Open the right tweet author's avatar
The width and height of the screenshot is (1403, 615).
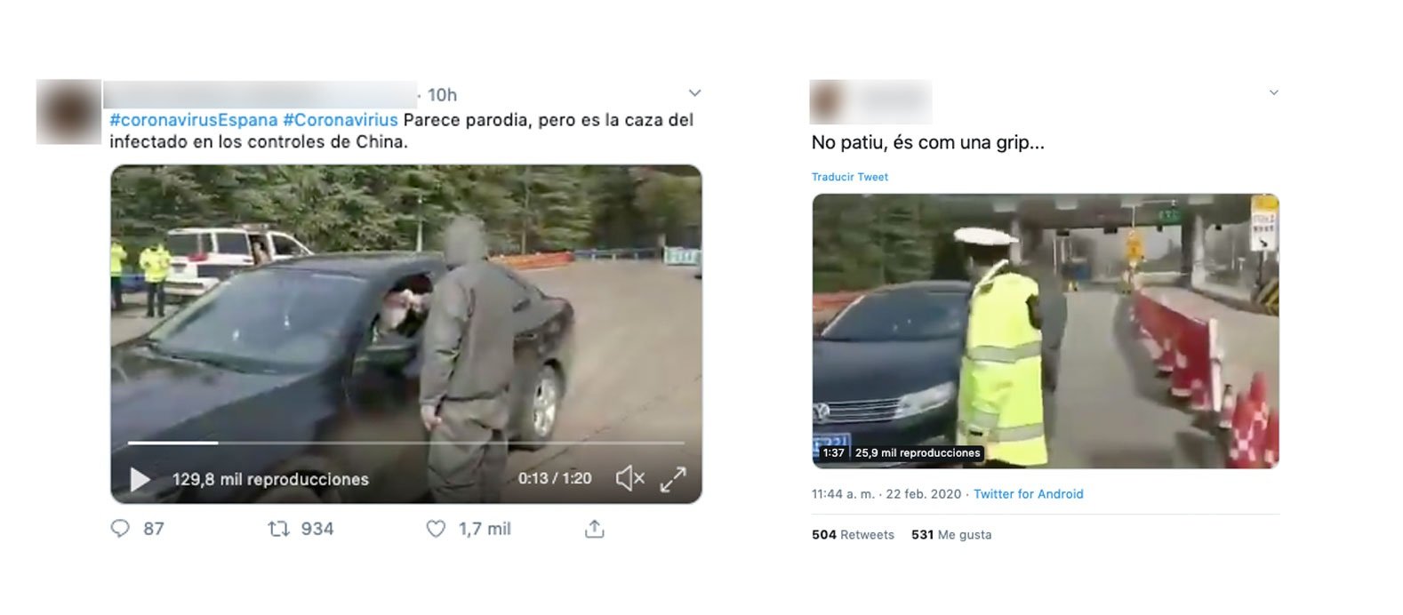826,101
